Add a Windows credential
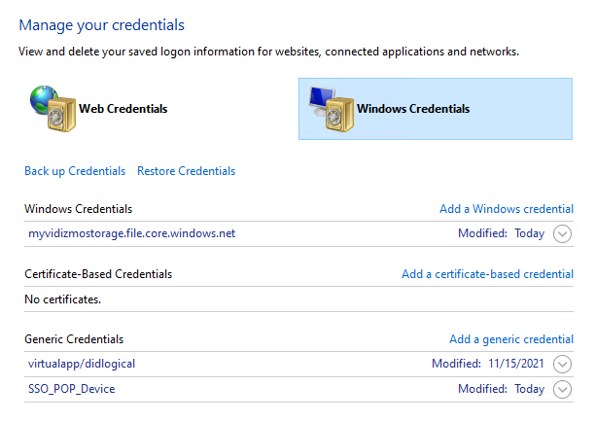 tap(506, 209)
